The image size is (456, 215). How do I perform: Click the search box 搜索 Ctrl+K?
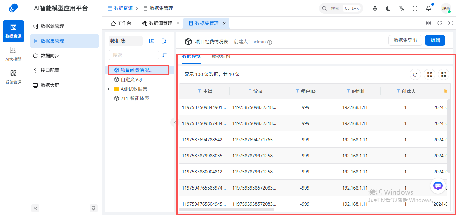point(341,8)
